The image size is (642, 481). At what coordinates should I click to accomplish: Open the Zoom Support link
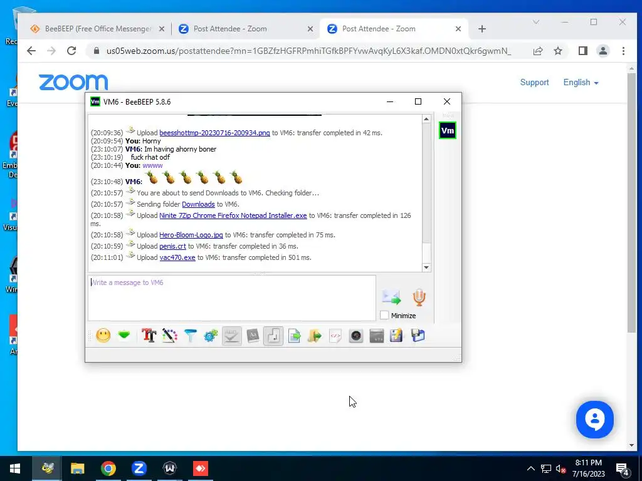point(534,82)
